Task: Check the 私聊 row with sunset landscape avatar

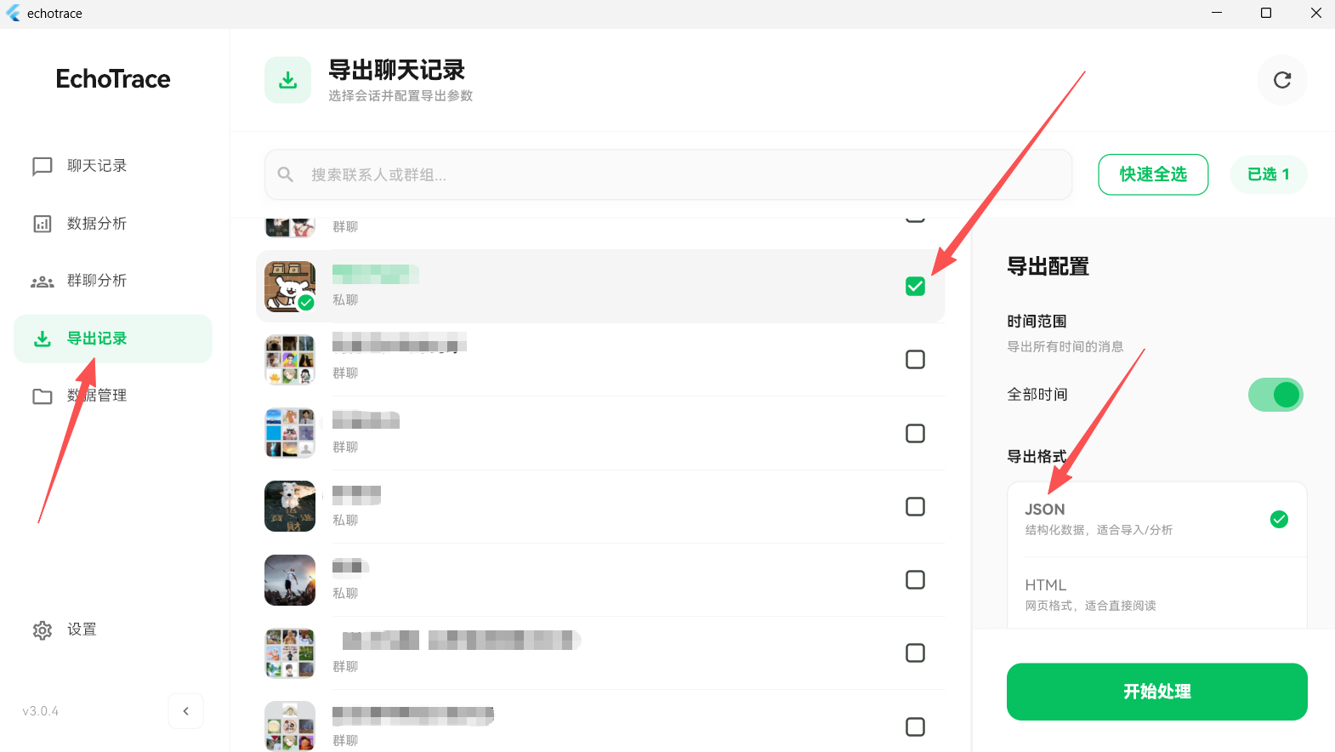Action: pos(915,580)
